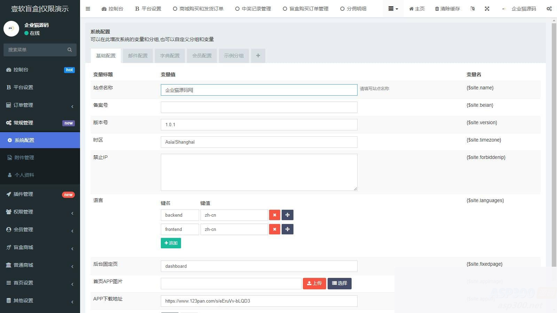Screen dimensions: 557x313
Task: Open settings via the gear icon at top right
Action: (549, 9)
